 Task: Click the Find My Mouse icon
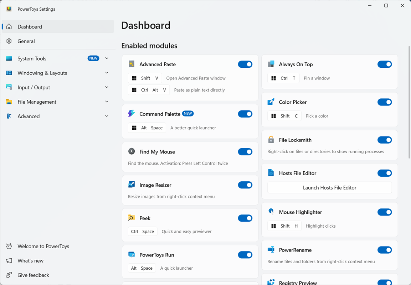point(132,151)
